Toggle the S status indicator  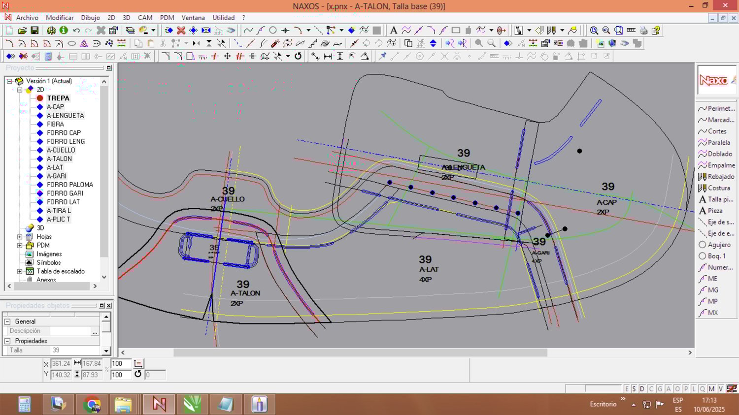point(634,389)
